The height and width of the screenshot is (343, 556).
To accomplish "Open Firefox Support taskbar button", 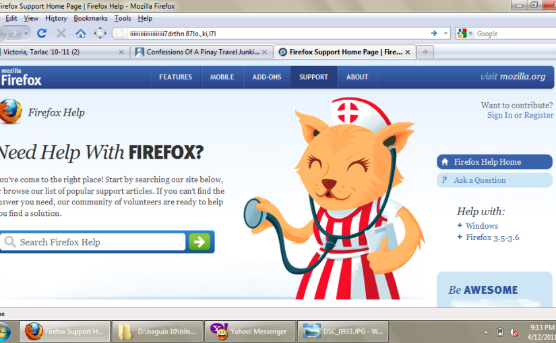I will [x=65, y=332].
